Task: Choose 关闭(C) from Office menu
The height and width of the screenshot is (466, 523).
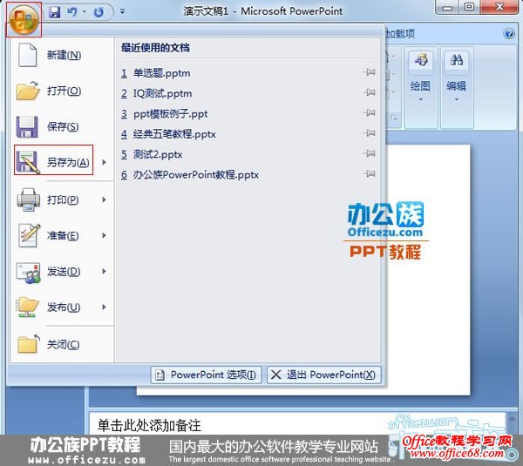Action: pos(63,344)
